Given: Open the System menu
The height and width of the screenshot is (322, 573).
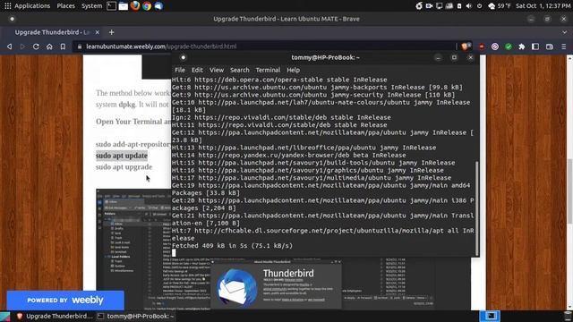Looking at the screenshot, I should tap(91, 6).
